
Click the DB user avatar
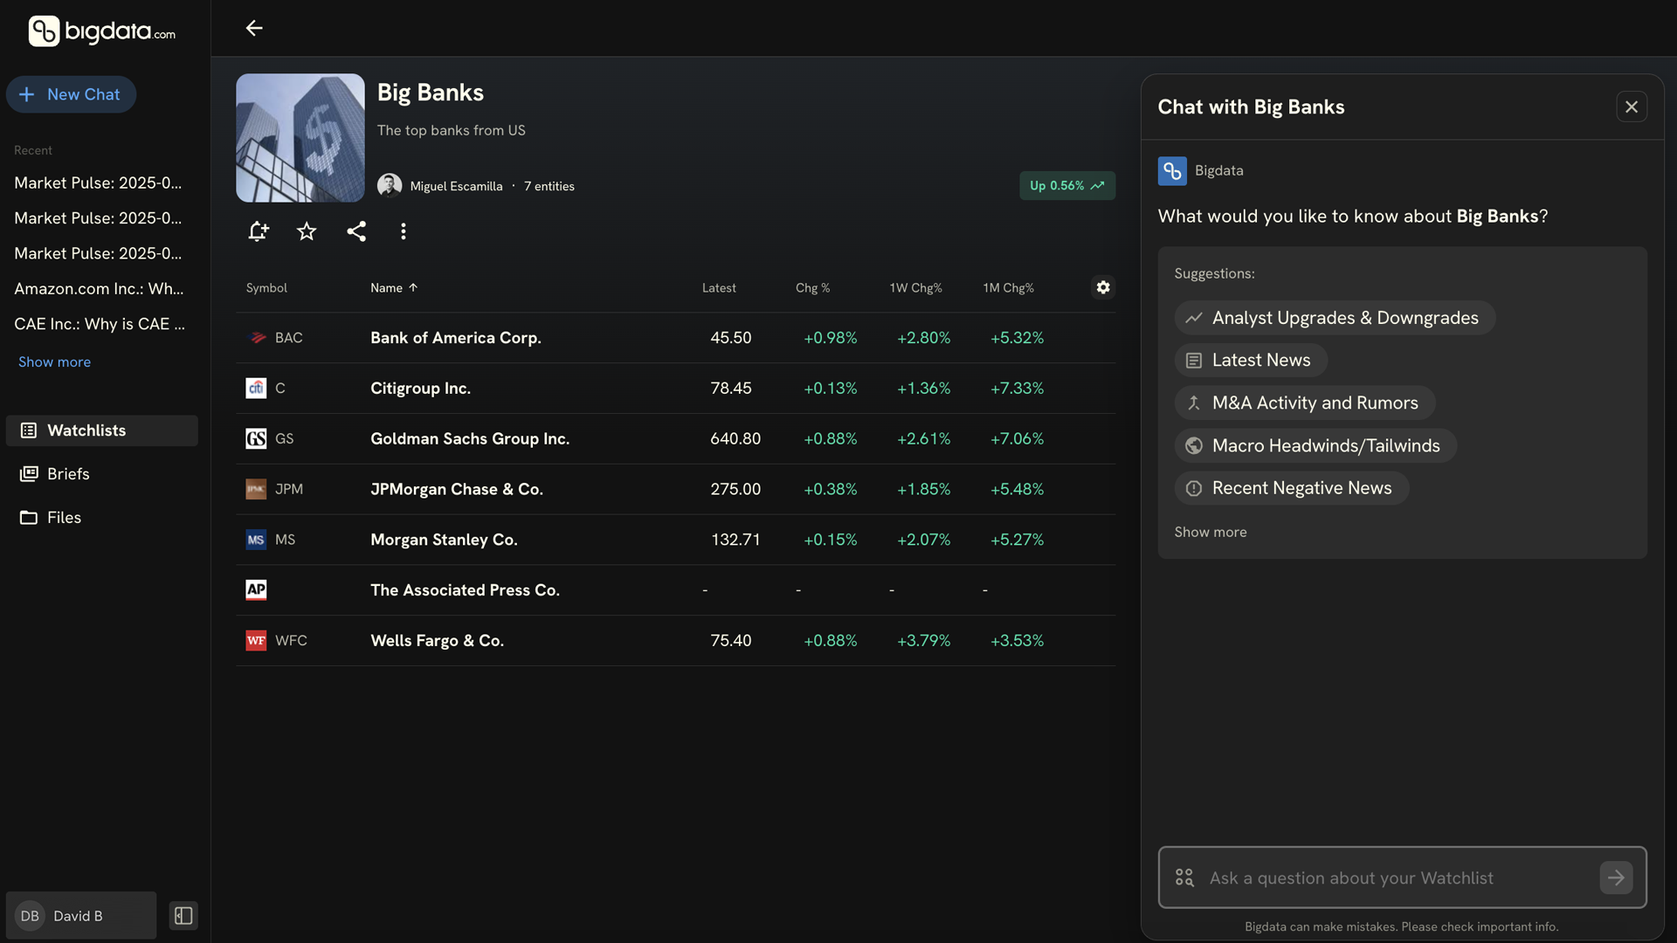click(30, 916)
